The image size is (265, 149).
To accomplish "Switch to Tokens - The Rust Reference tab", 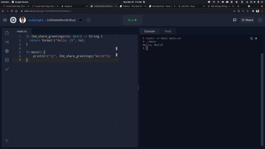I will point(133,6).
